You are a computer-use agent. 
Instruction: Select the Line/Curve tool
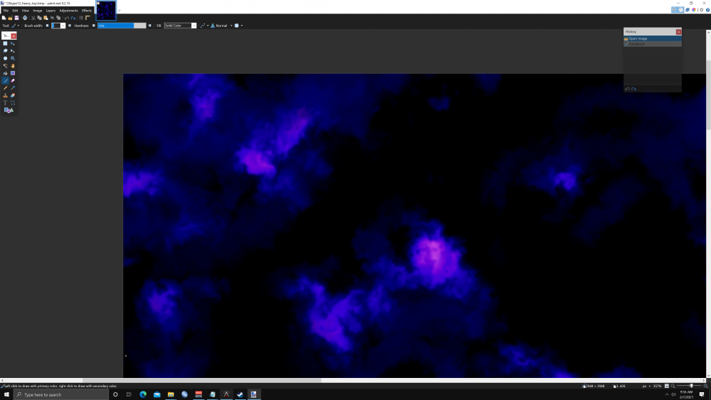13,103
